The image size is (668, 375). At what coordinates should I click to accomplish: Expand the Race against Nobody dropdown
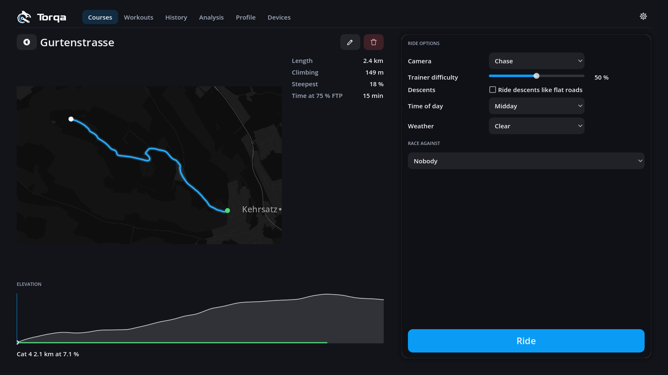(526, 161)
